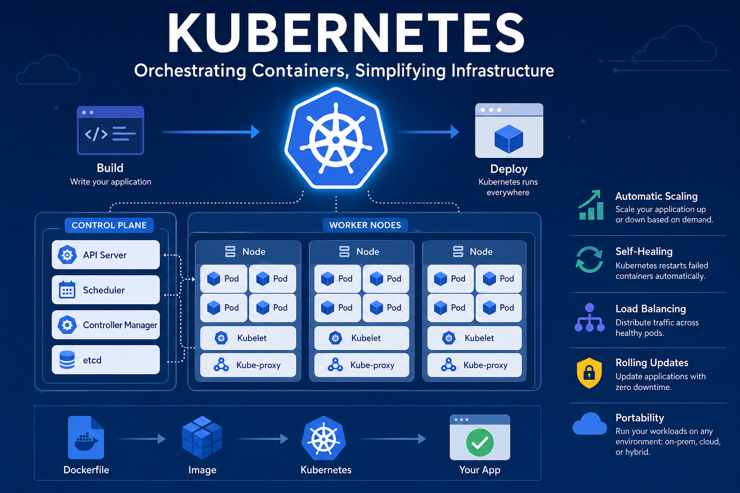The image size is (740, 493).
Task: Click the 'Deploy' heading
Action: [509, 169]
